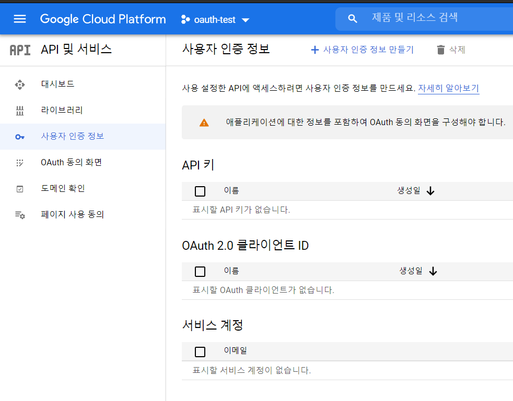Click 생성일 header in OAuth 2.0 클라이언트 table
The height and width of the screenshot is (401, 513).
coord(411,271)
